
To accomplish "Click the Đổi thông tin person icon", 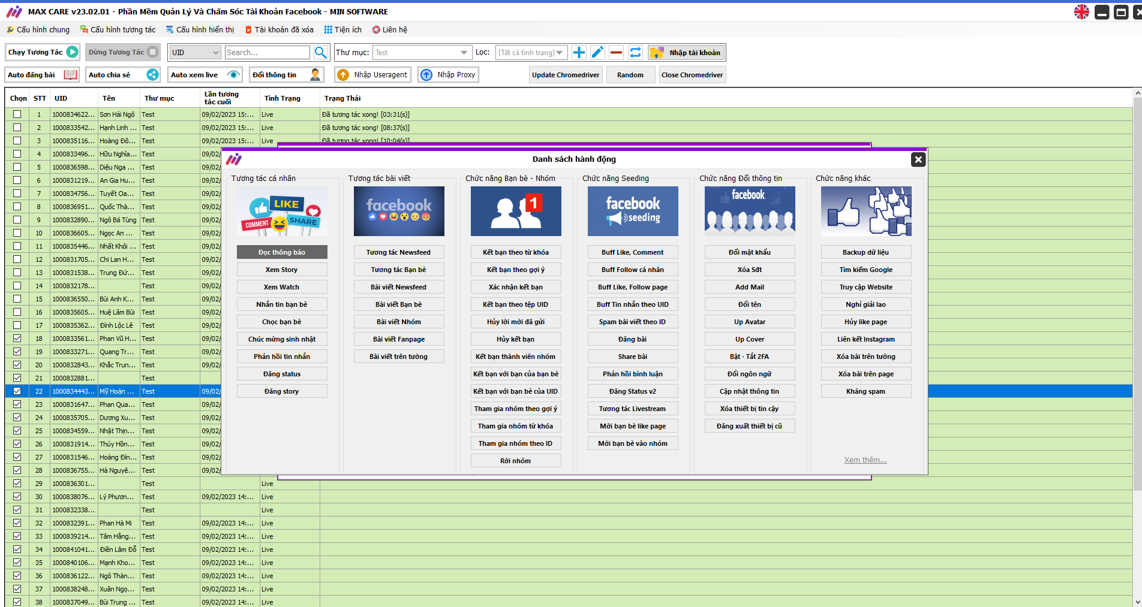I will pyautogui.click(x=315, y=75).
